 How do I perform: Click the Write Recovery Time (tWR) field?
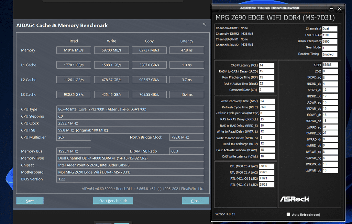267,101
